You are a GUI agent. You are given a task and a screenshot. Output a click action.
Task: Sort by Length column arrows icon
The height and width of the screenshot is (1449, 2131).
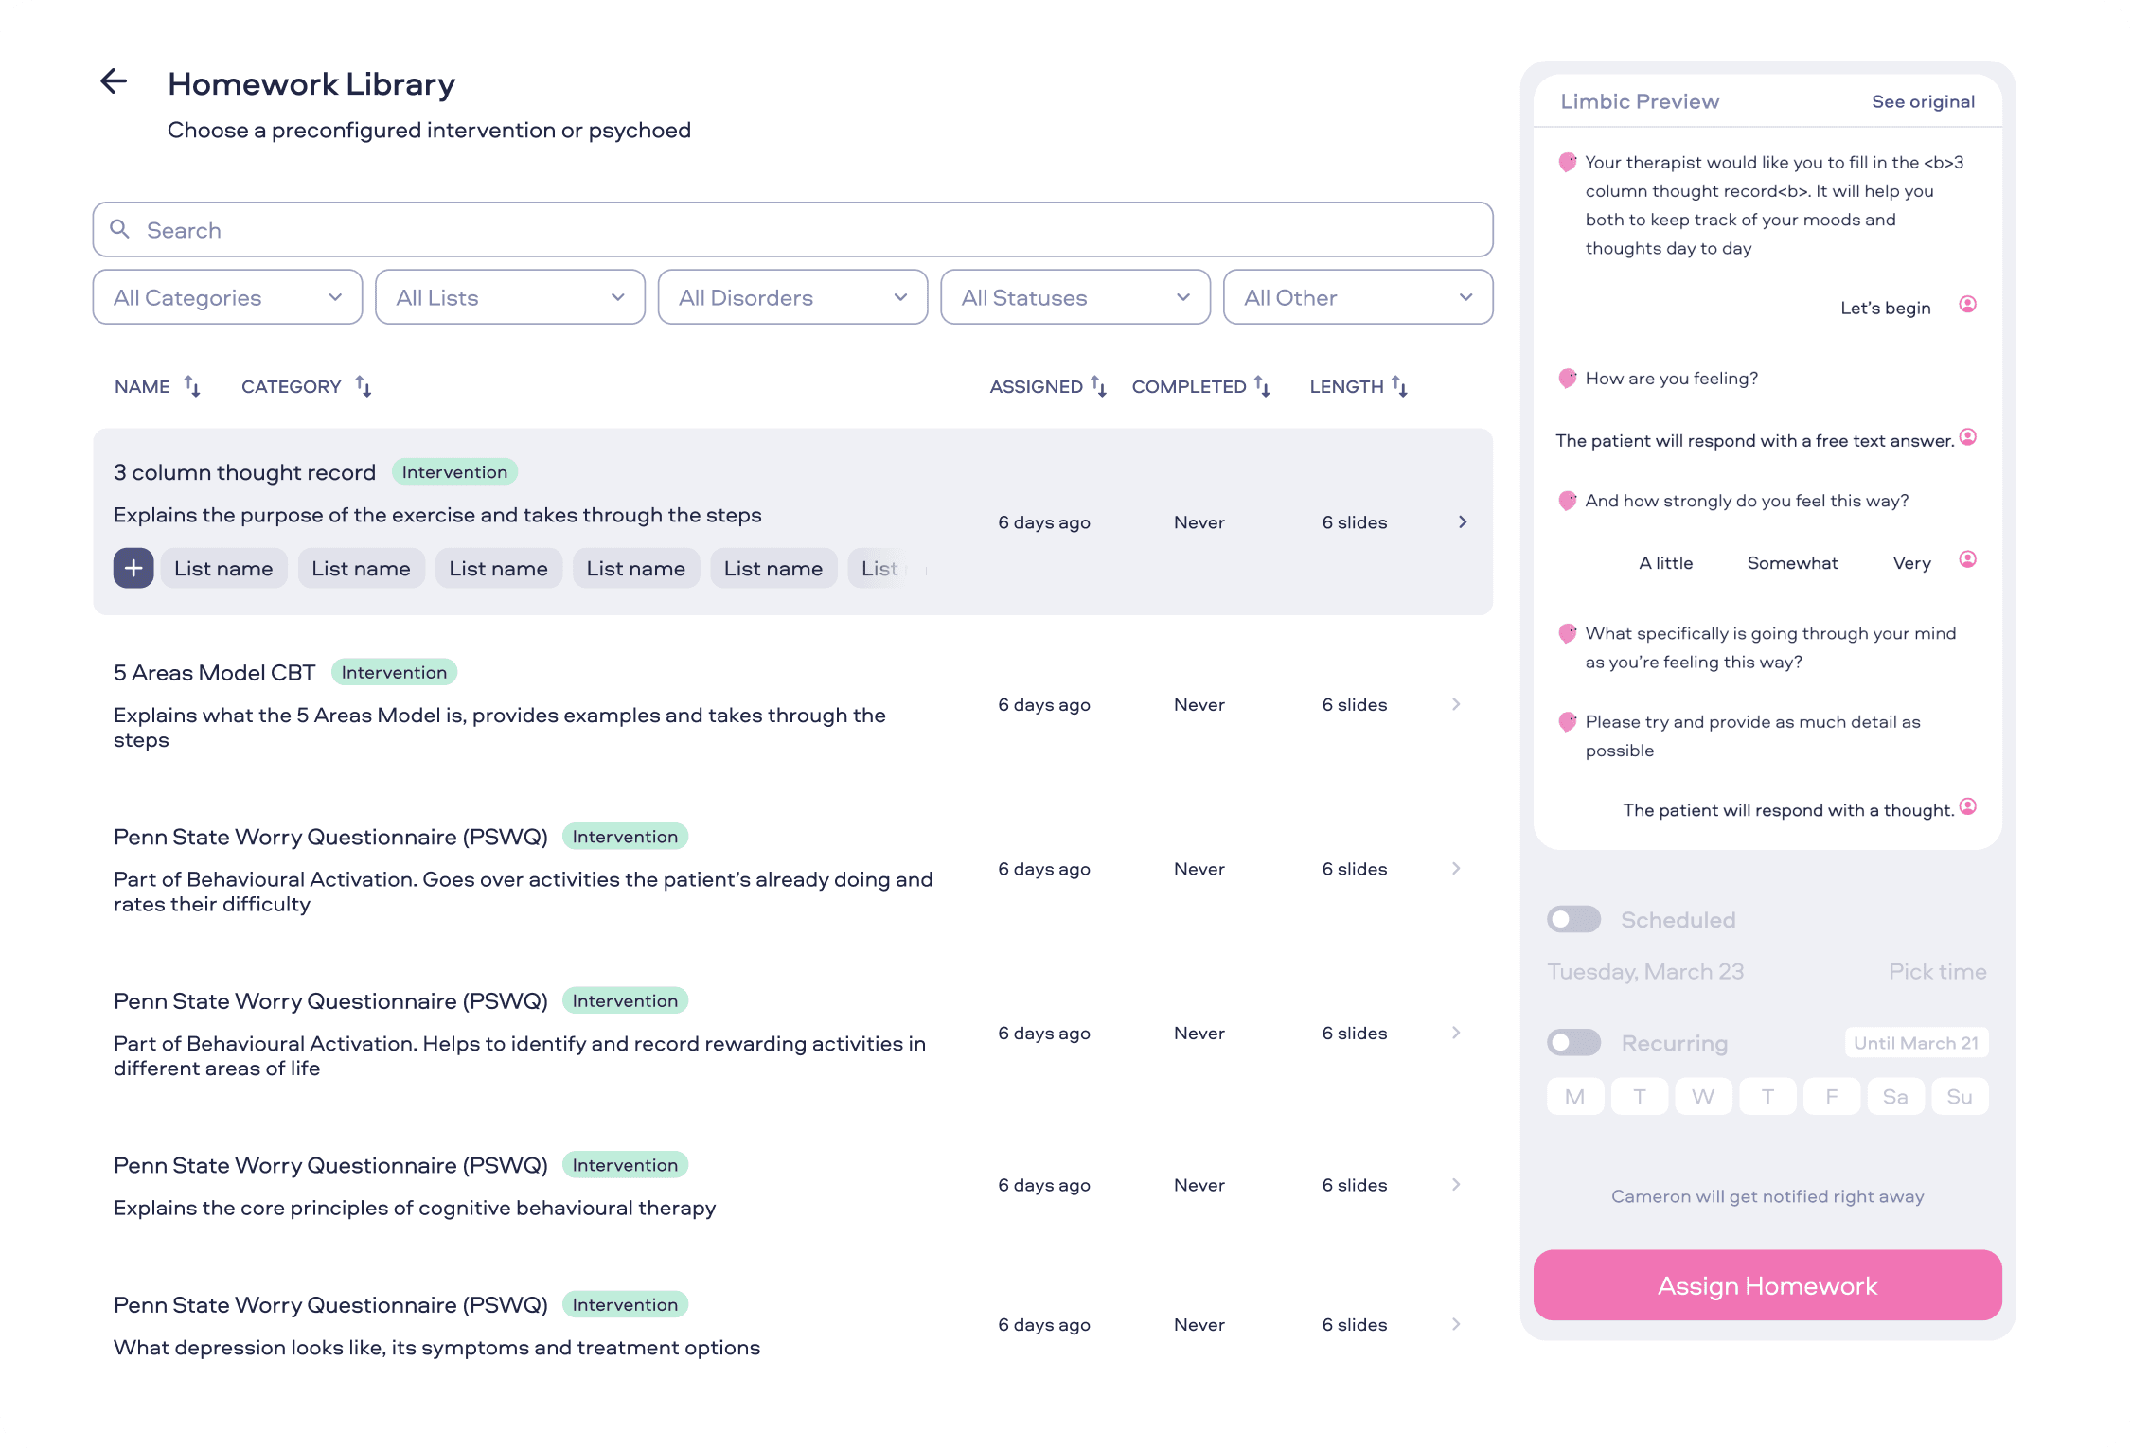(1399, 386)
